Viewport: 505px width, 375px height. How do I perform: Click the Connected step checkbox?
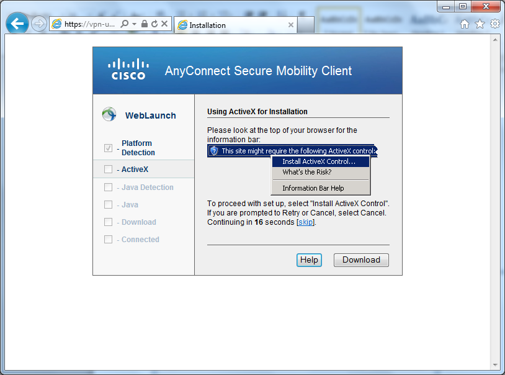pyautogui.click(x=108, y=240)
